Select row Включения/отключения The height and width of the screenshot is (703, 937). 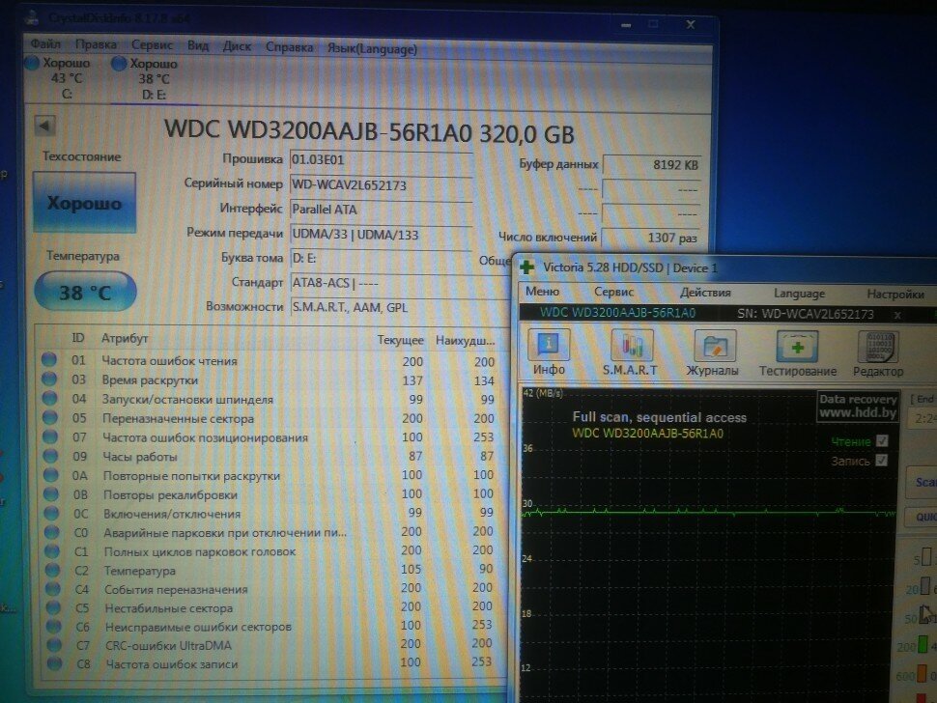pos(270,513)
